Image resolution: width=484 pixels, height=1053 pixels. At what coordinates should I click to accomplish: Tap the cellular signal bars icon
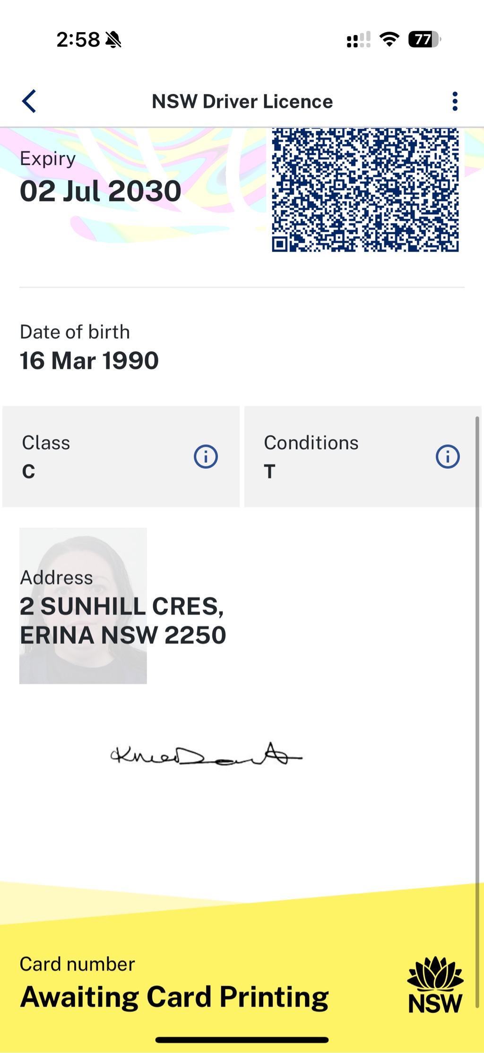[358, 40]
